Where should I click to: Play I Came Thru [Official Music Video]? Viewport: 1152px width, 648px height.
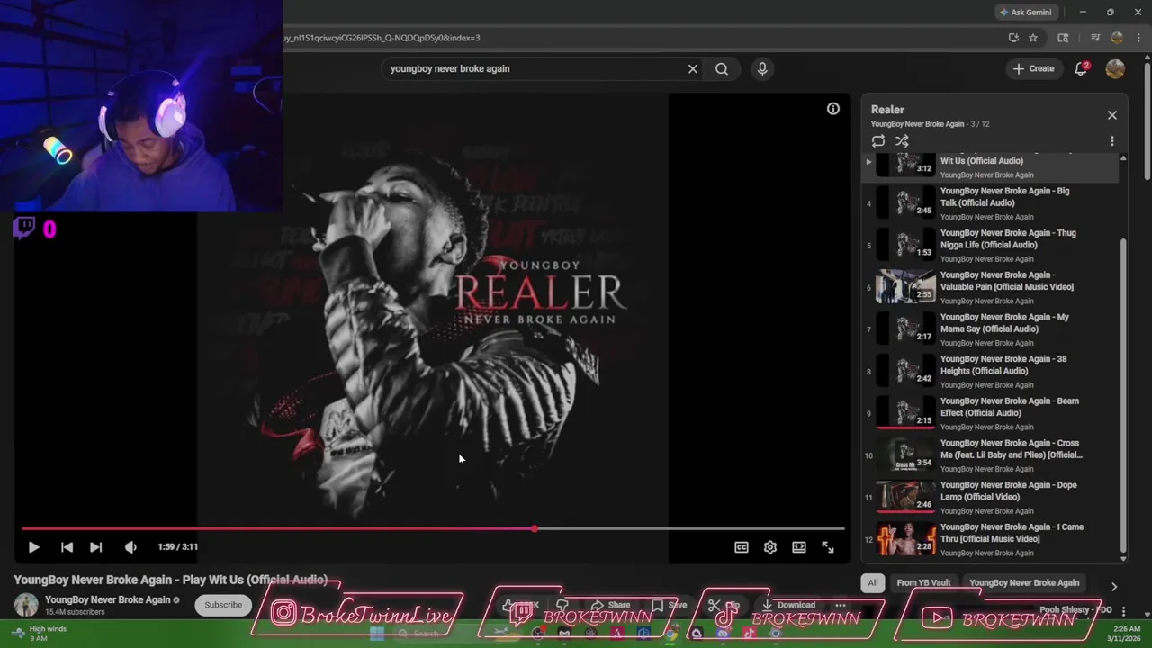pos(990,538)
